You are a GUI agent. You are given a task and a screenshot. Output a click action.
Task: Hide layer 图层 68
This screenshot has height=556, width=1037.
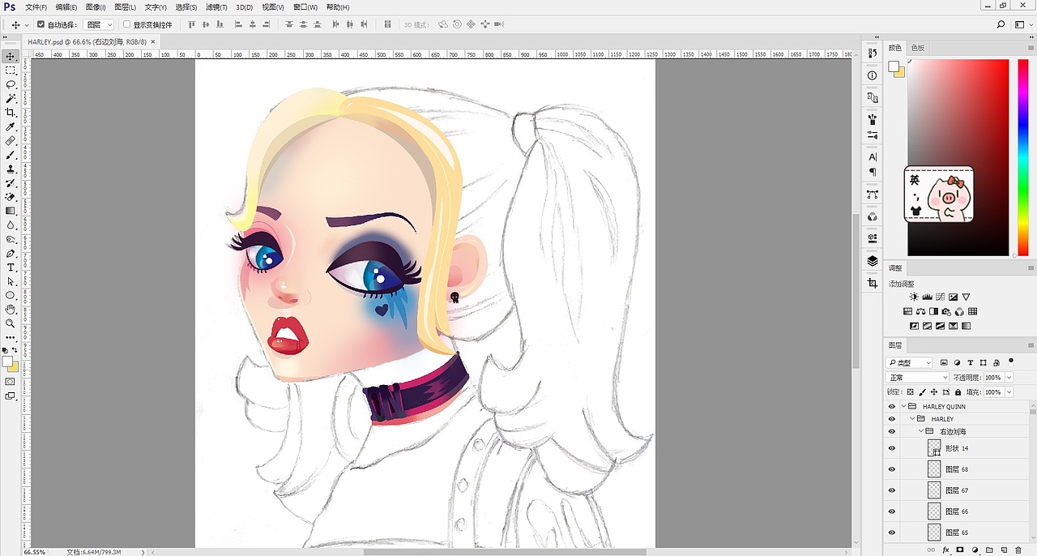click(x=892, y=469)
